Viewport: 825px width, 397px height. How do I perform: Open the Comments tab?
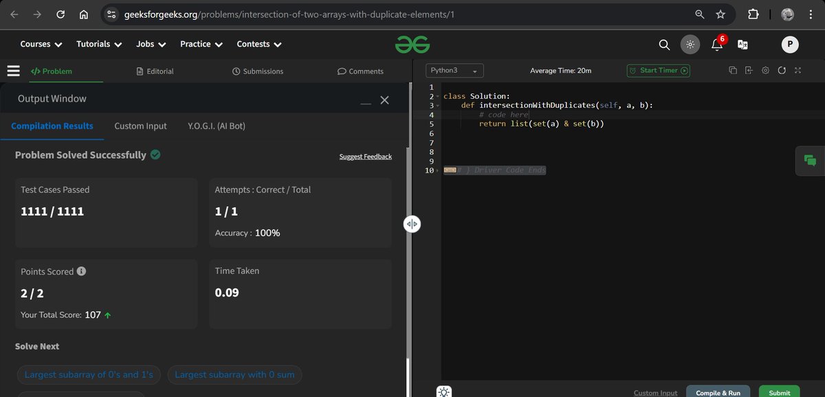tap(360, 71)
